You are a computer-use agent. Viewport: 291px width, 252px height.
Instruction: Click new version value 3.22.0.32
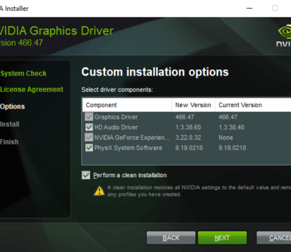pos(188,137)
